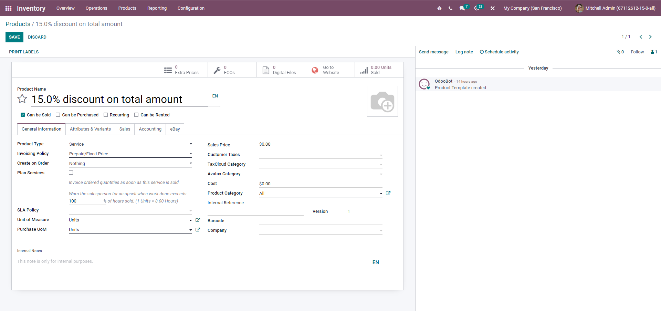Open Unit of Measure external link icon
The height and width of the screenshot is (311, 661).
(x=198, y=220)
